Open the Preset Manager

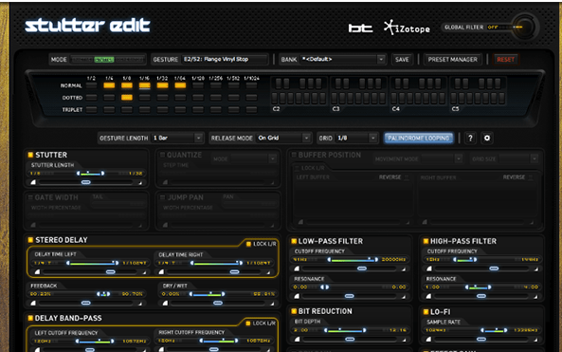(x=452, y=60)
